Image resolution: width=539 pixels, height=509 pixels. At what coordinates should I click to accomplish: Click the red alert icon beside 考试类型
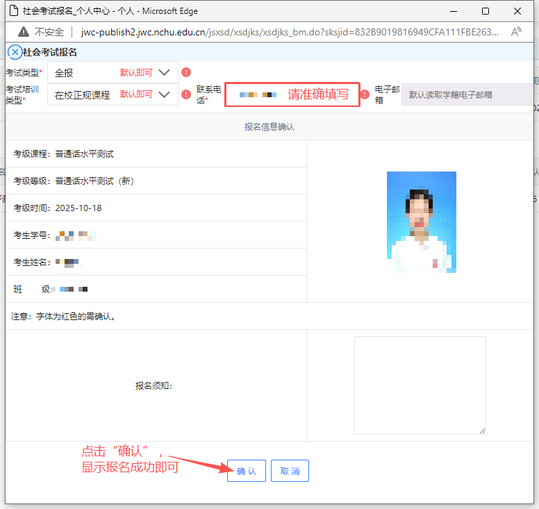tap(186, 72)
